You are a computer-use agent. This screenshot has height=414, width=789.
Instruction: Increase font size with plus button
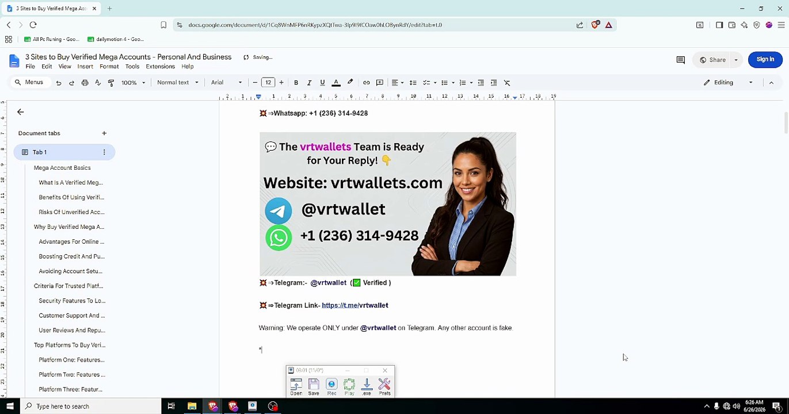pyautogui.click(x=282, y=83)
